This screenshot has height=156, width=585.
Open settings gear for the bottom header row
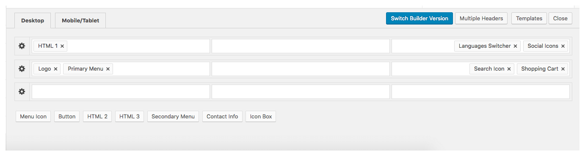click(x=22, y=92)
